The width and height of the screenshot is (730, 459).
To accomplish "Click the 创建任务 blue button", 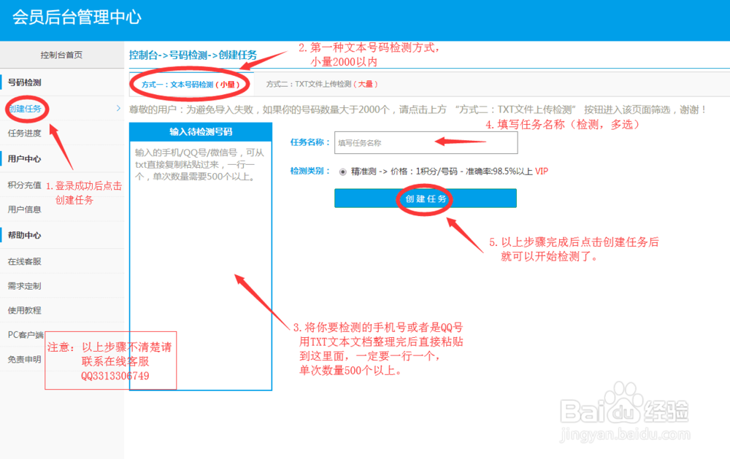I will click(x=426, y=198).
